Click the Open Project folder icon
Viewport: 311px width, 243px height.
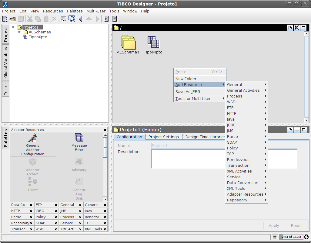(x=13, y=19)
